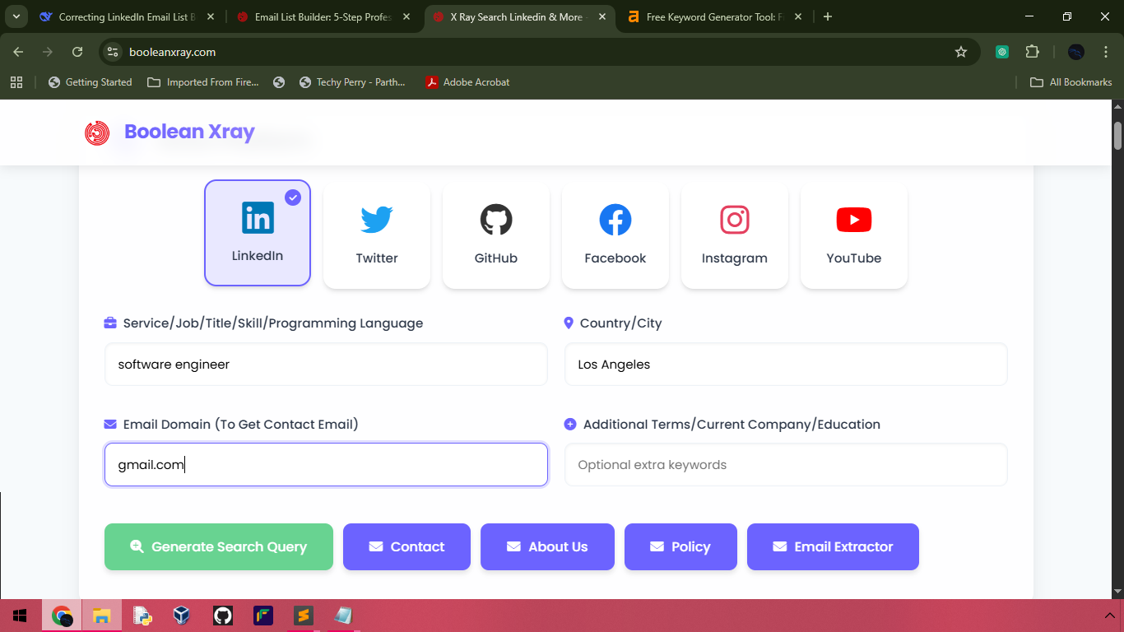Expand the tab search dropdown arrow
This screenshot has height=632, width=1124.
point(16,16)
